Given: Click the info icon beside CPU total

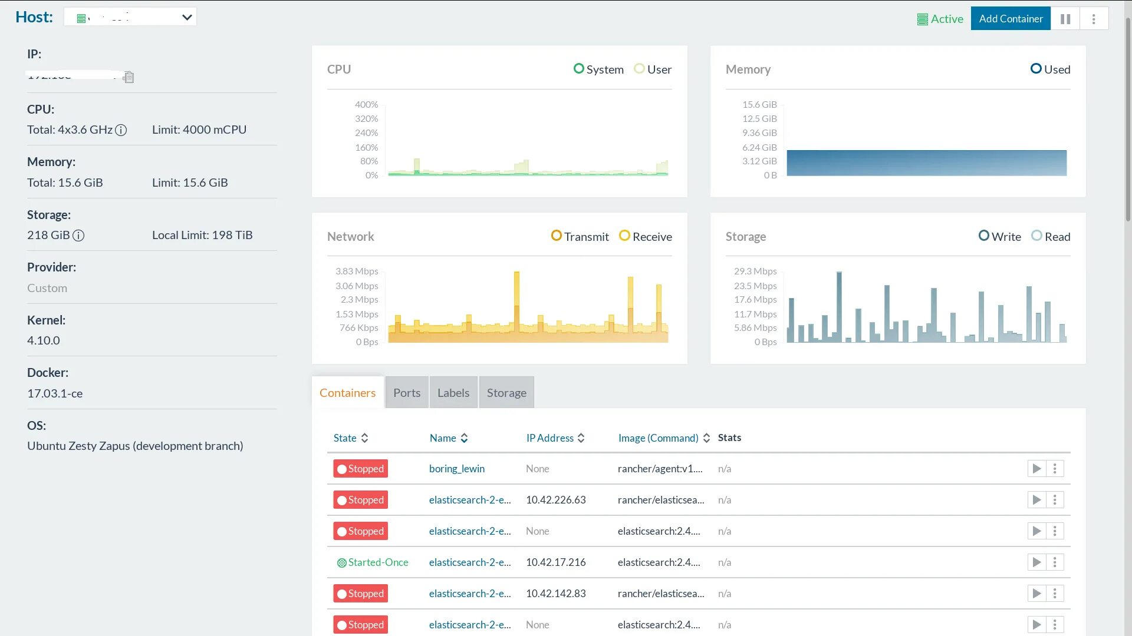Looking at the screenshot, I should point(121,130).
